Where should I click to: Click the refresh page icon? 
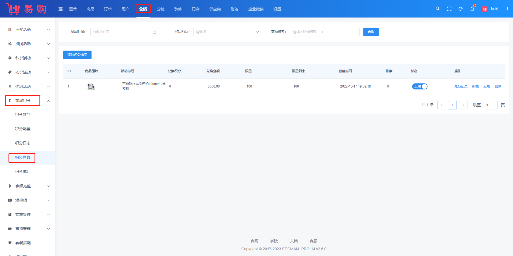tap(461, 9)
